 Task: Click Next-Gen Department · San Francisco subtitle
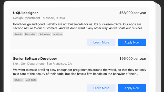pos(42,64)
